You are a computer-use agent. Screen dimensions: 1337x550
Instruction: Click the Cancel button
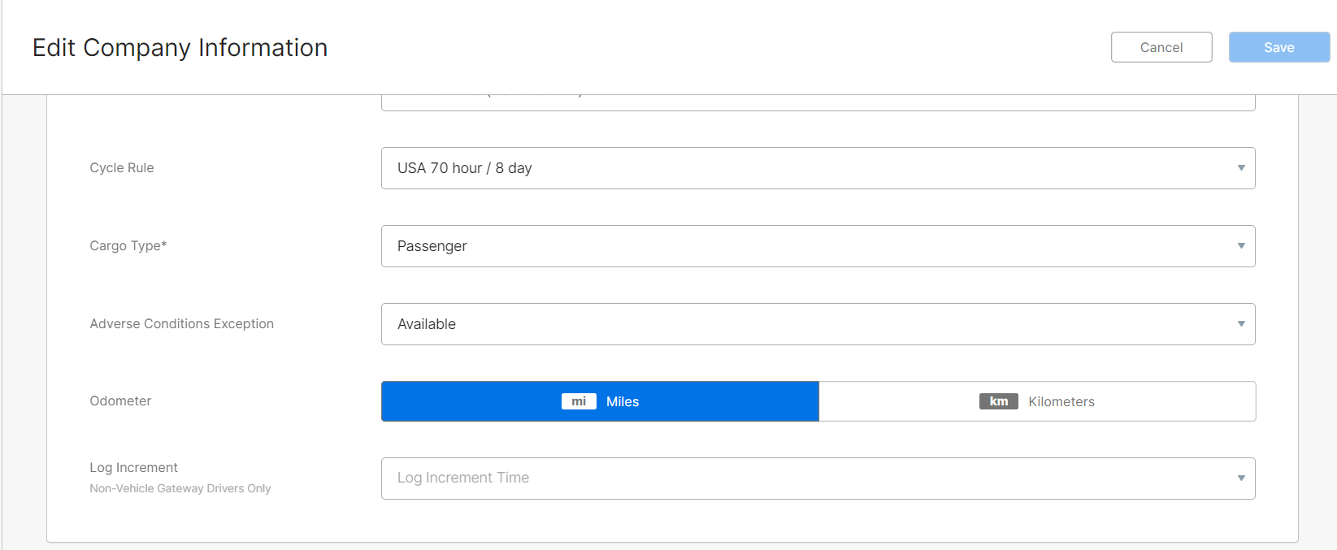[1161, 47]
